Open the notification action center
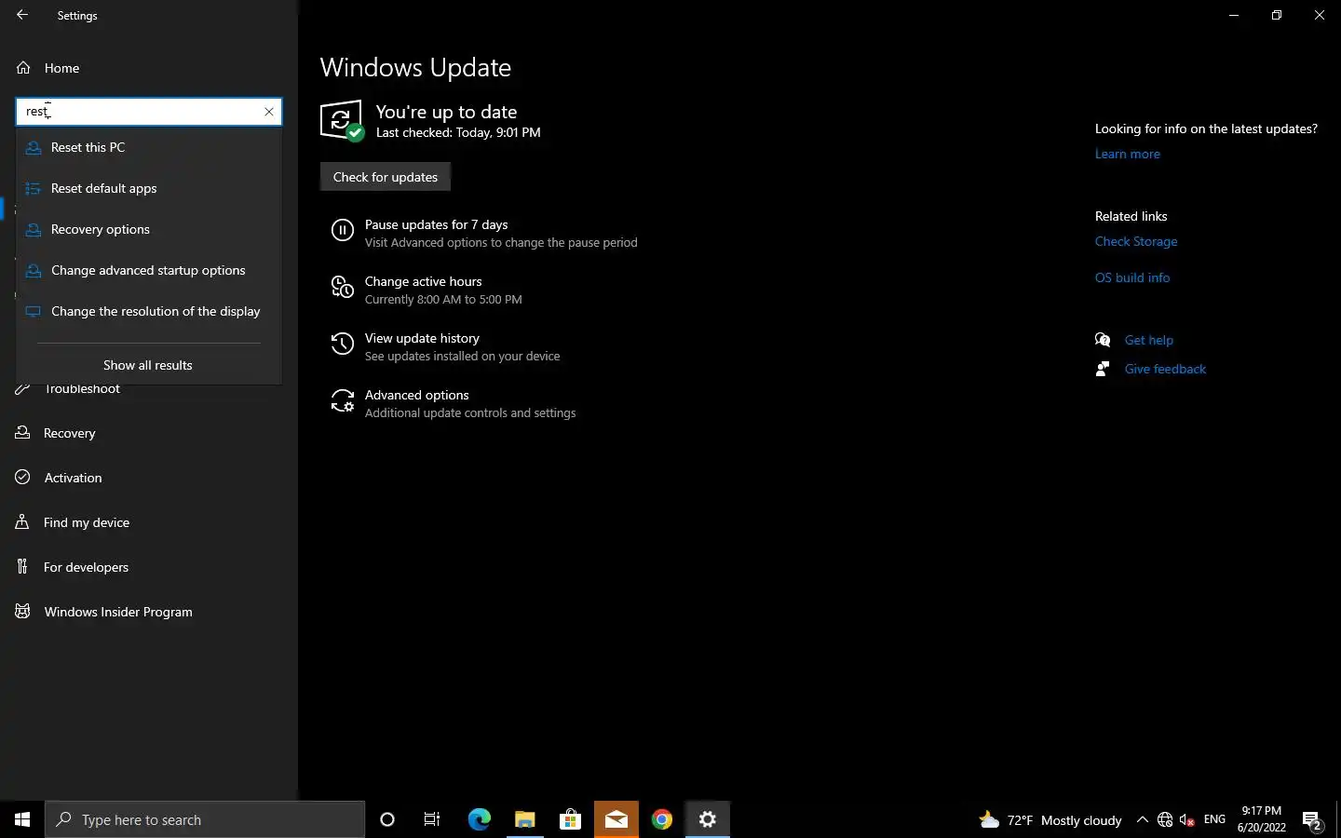1341x838 pixels. [1312, 820]
